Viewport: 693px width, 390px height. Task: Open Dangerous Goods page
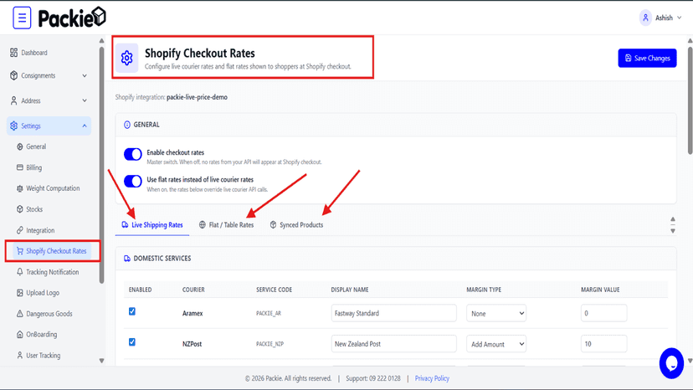[x=49, y=314]
